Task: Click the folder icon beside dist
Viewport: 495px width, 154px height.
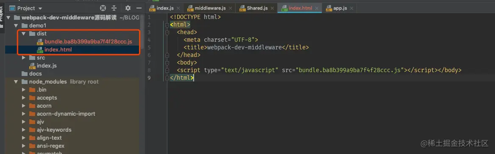Action: [x=32, y=34]
